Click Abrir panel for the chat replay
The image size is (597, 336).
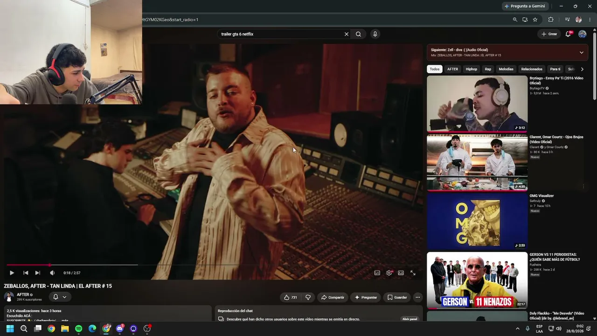pos(410,319)
